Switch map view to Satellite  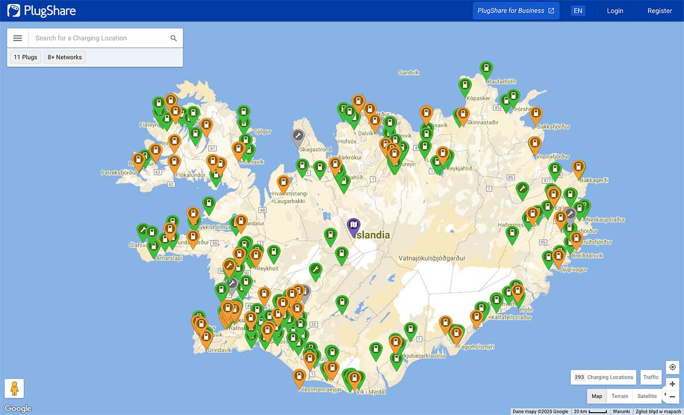647,396
